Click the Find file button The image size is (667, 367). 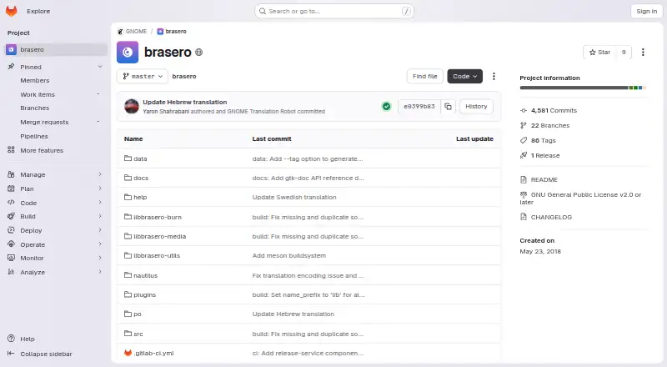424,76
